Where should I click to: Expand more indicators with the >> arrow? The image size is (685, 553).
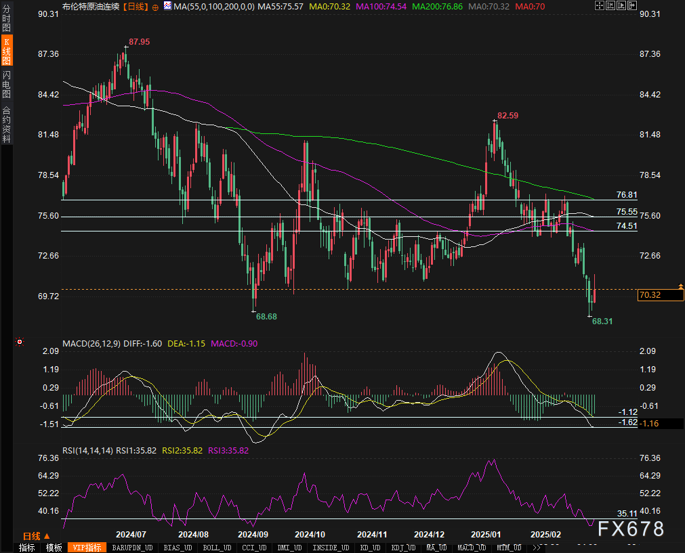537,548
